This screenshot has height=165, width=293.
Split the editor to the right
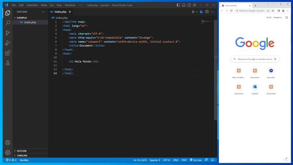click(207, 12)
